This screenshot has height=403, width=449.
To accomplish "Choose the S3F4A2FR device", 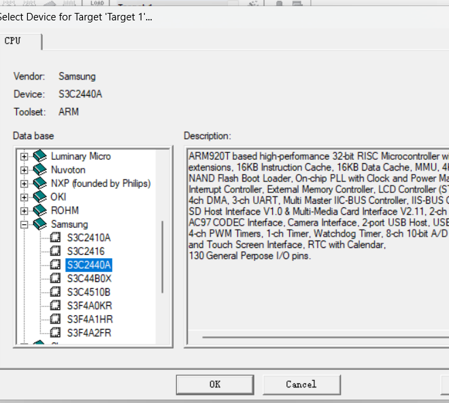I will 89,333.
